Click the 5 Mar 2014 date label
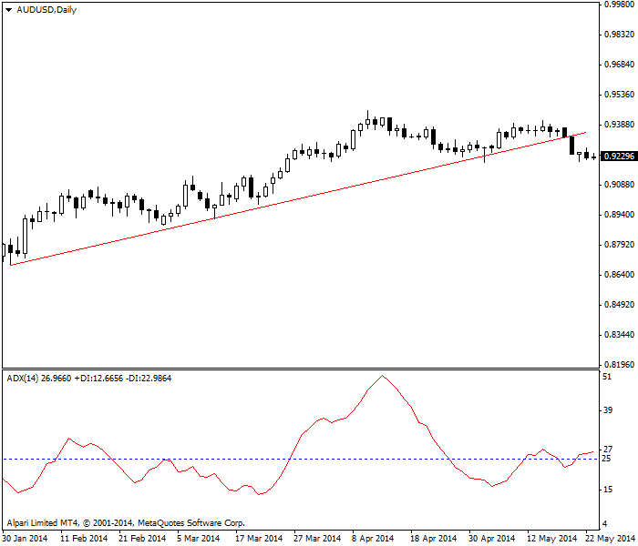Viewport: 638px width, 546px height. click(198, 538)
